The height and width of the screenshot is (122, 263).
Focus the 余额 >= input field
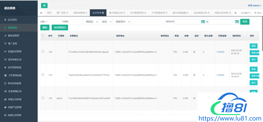[x=55, y=22]
